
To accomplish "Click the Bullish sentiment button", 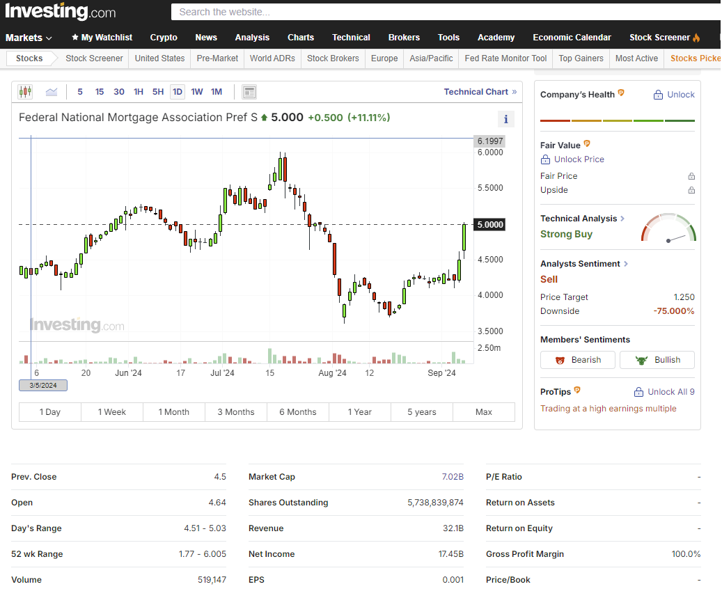I will (657, 360).
